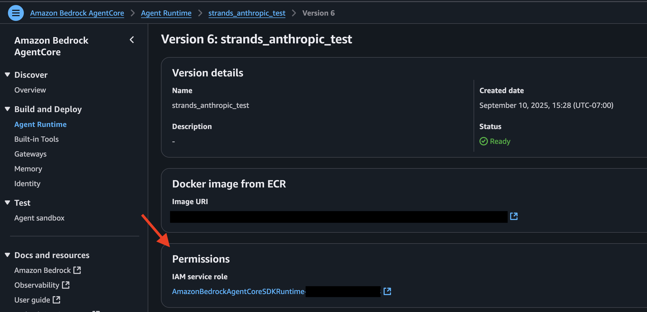
Task: Click the external icon beside Observability
Action: click(x=66, y=285)
